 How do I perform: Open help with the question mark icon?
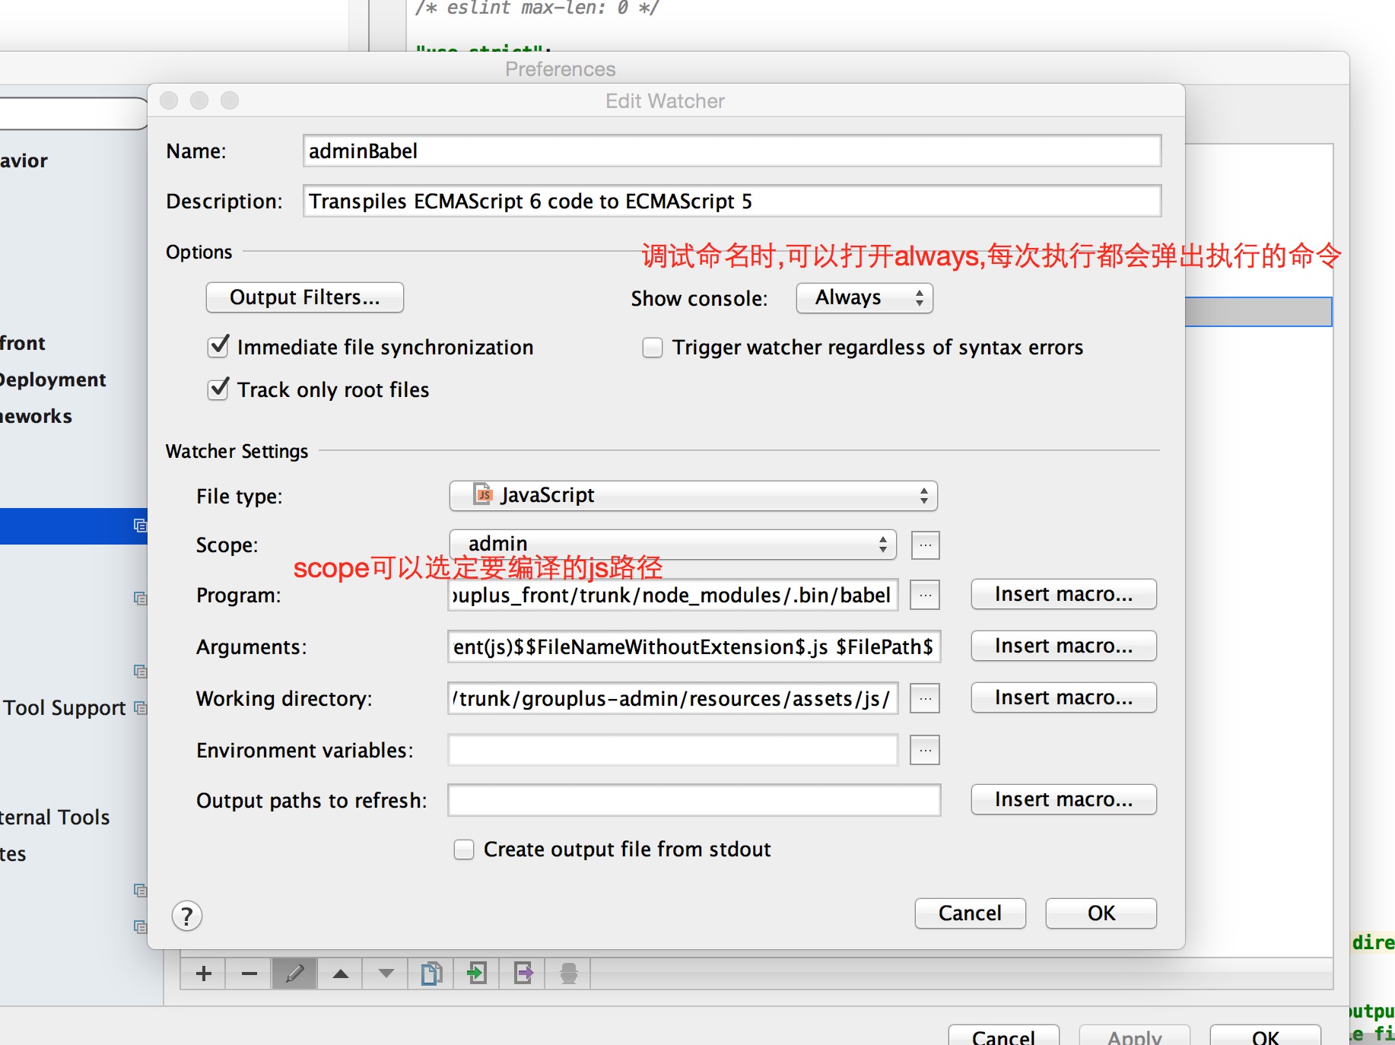coord(187,916)
